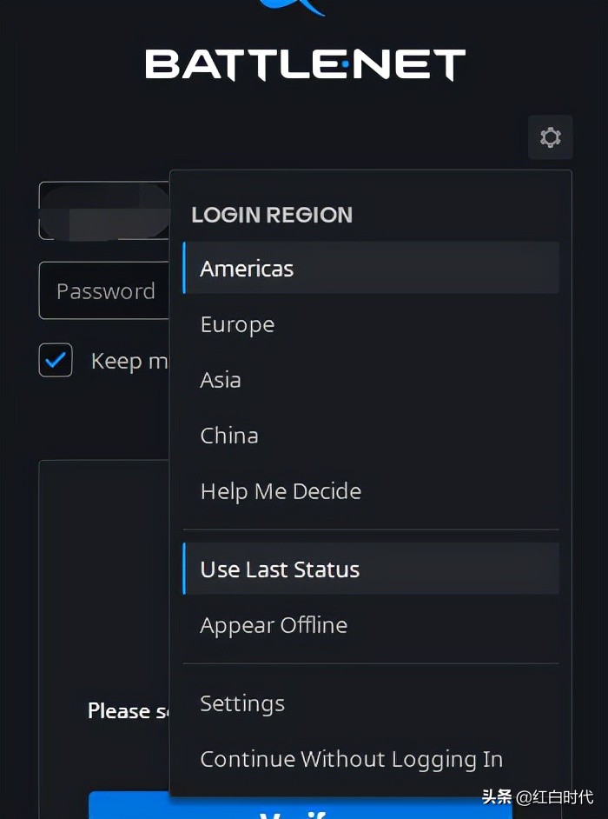Click the gear options icon

(x=550, y=137)
